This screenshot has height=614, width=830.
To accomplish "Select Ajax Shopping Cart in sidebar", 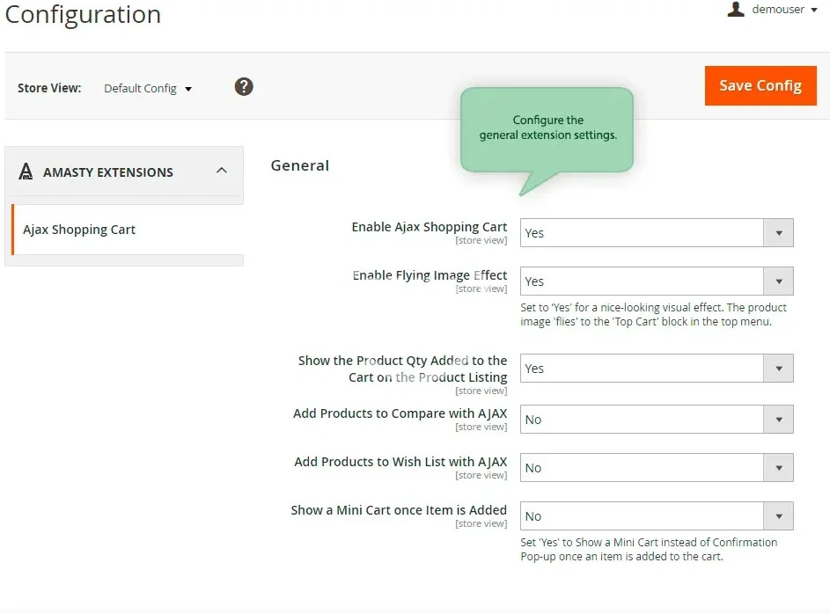I will [79, 230].
